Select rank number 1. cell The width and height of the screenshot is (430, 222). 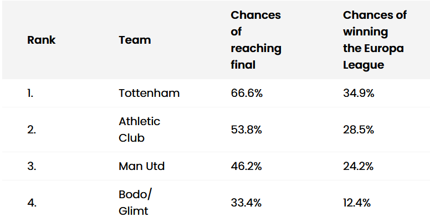click(30, 93)
